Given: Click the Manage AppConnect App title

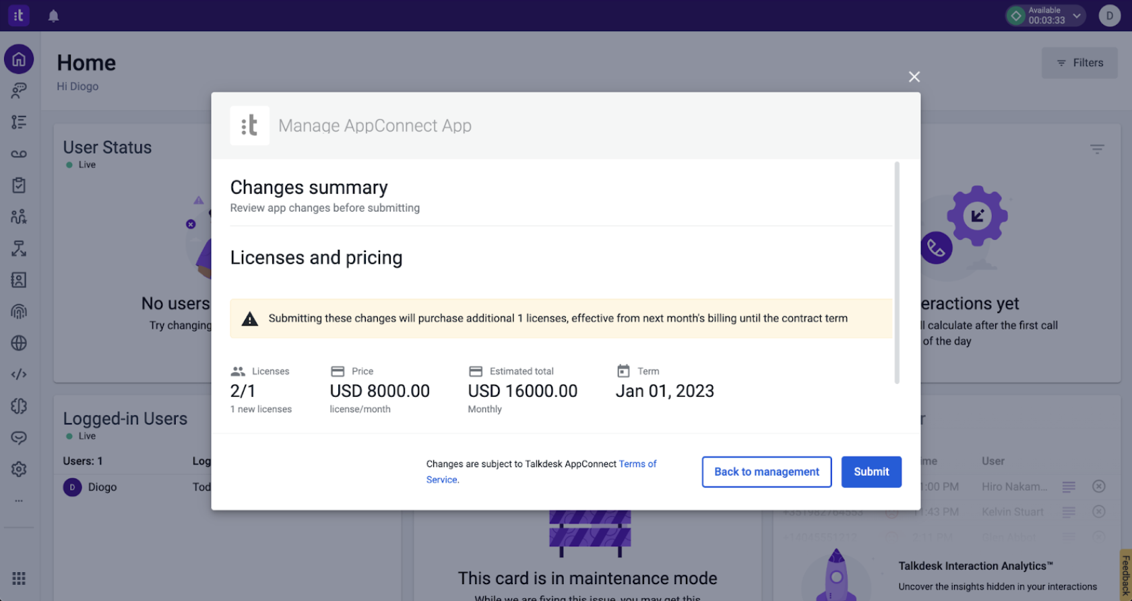Looking at the screenshot, I should pos(375,125).
